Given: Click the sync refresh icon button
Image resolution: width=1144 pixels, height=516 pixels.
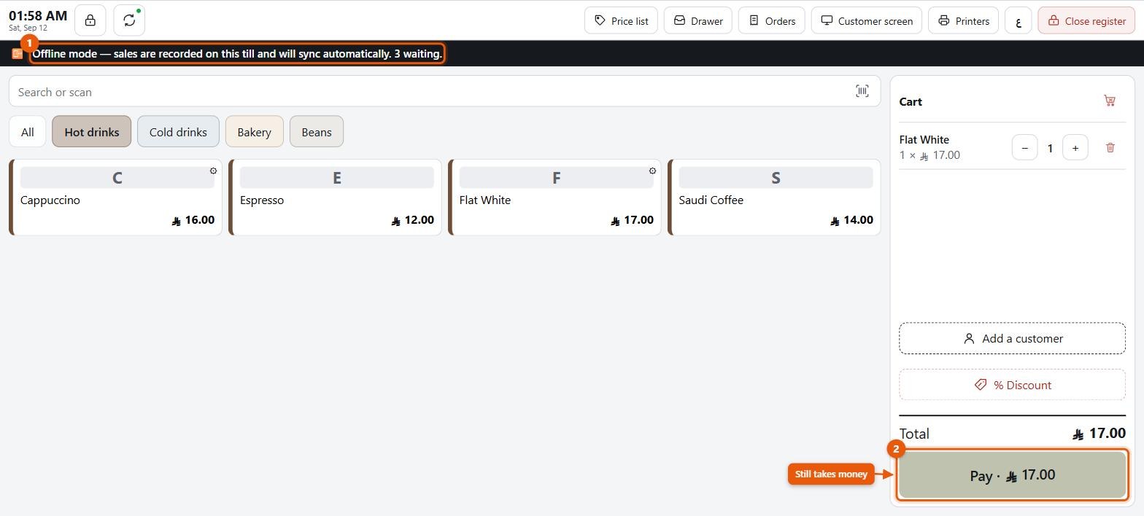Looking at the screenshot, I should [x=129, y=20].
